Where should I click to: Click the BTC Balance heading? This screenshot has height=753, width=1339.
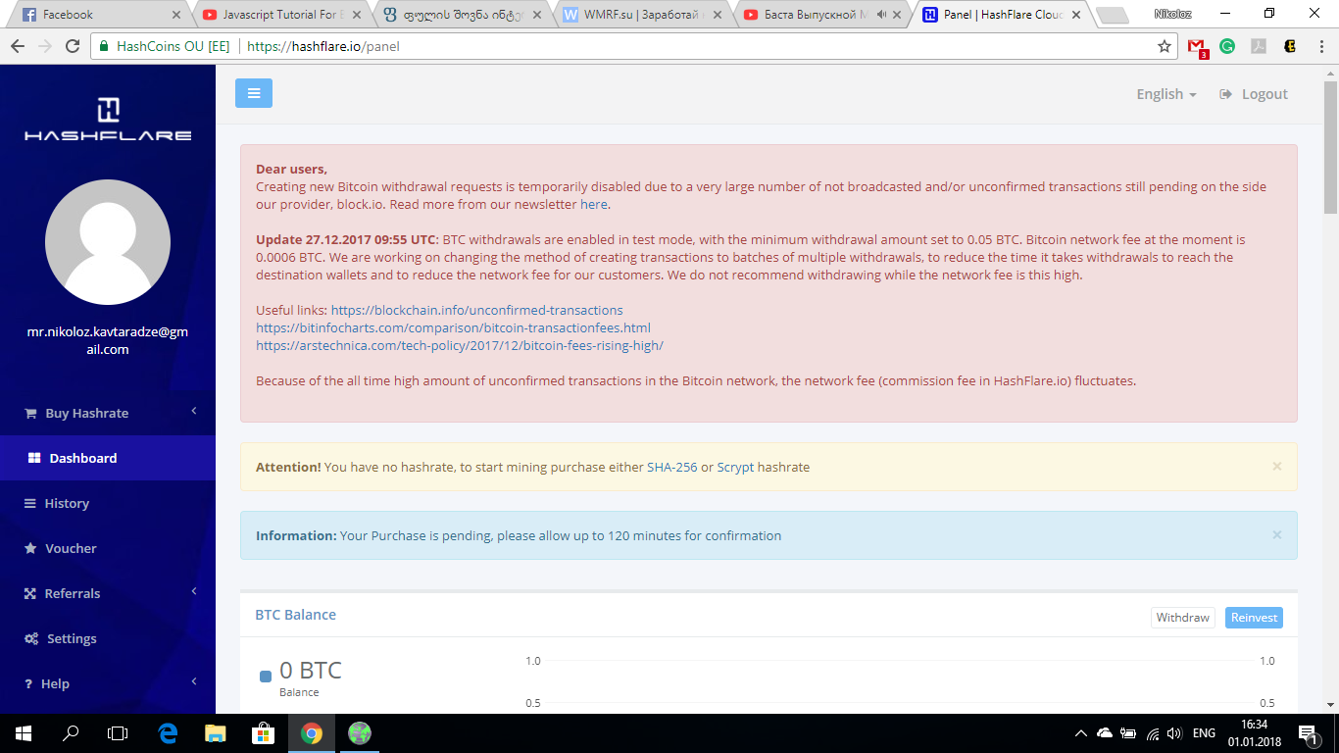[295, 615]
